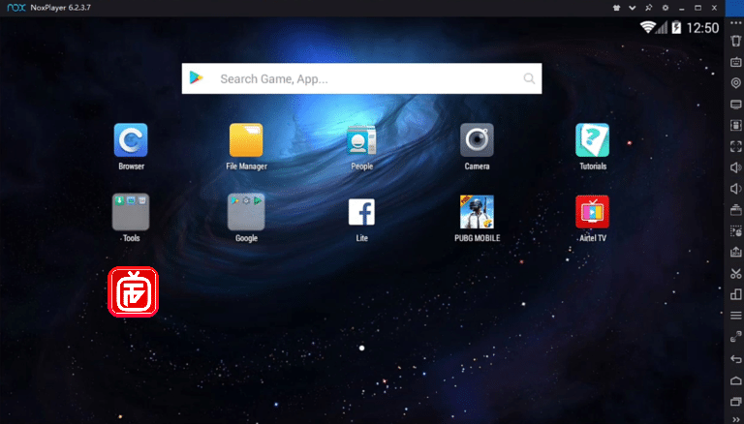Click the nox logo in title bar
The image size is (744, 424).
(16, 8)
